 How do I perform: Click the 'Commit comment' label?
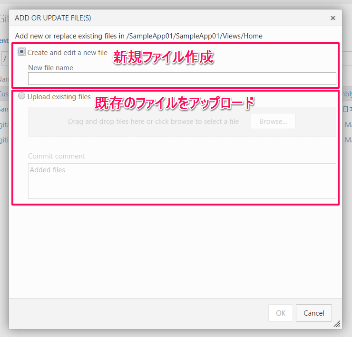pyautogui.click(x=57, y=156)
